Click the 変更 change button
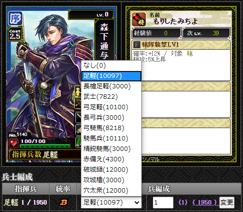The image size is (243, 212). (x=227, y=202)
